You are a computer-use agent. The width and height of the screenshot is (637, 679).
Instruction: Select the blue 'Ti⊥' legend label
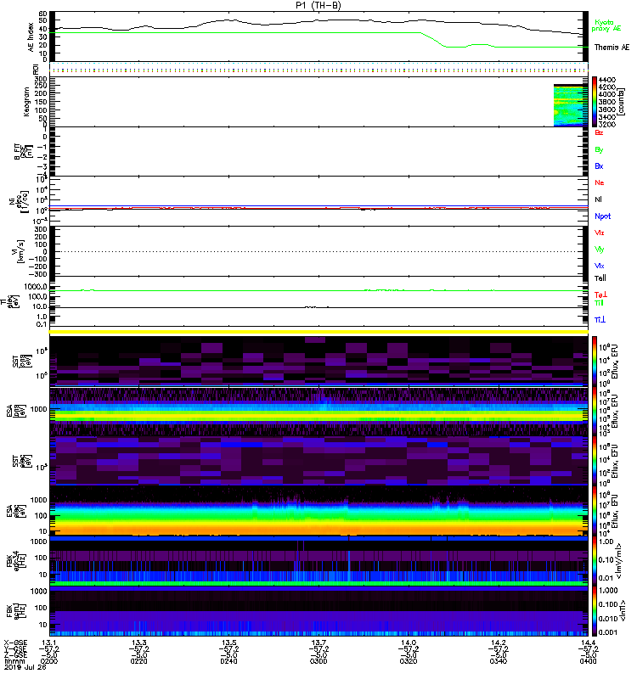(x=600, y=320)
